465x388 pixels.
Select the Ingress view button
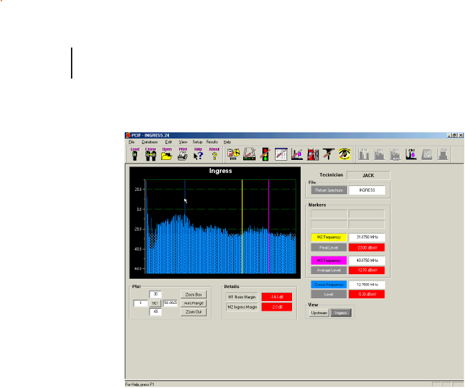(340, 313)
